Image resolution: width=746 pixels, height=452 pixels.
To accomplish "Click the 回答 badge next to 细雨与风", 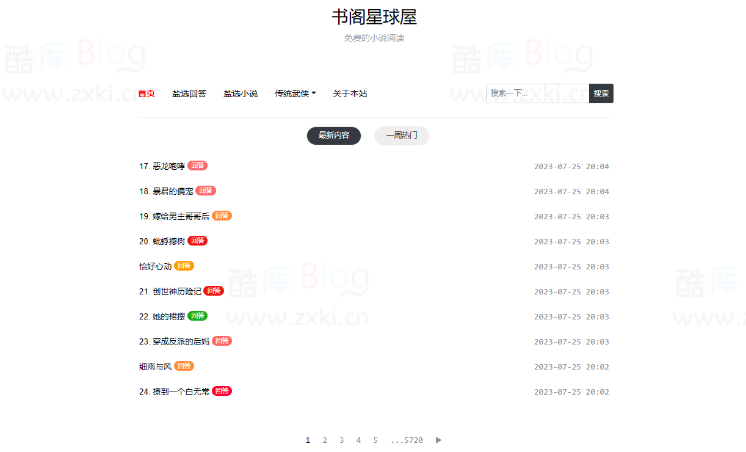I will (184, 366).
